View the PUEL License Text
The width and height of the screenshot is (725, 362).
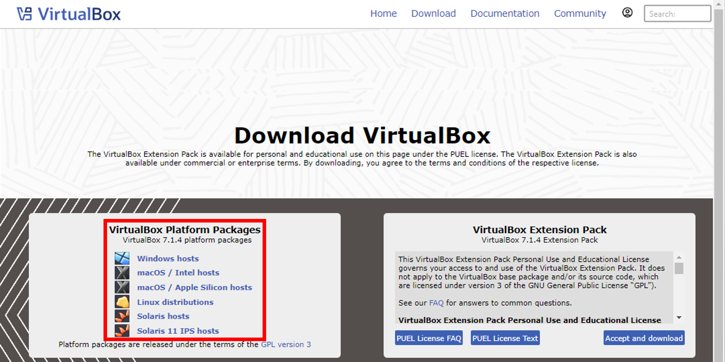505,338
